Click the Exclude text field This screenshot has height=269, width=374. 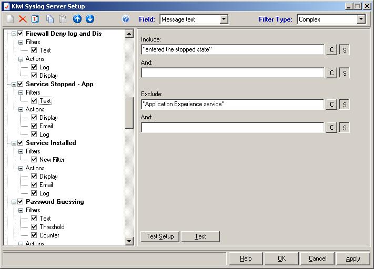click(x=233, y=104)
